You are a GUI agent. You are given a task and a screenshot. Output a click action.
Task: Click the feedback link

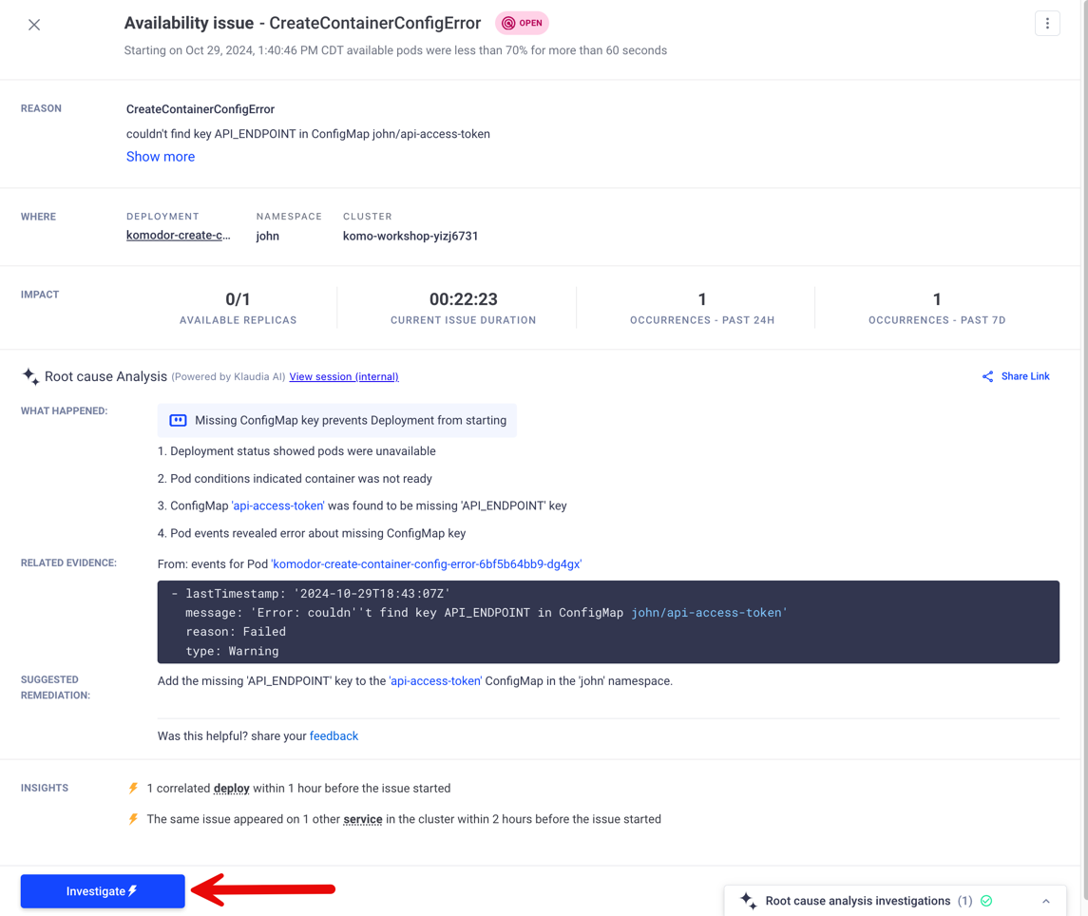[334, 736]
